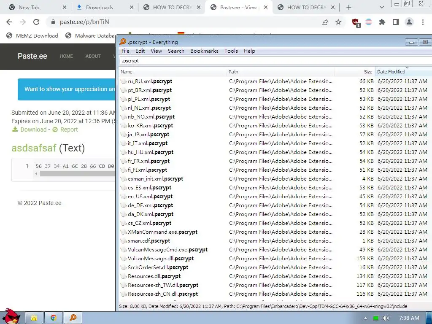
Task: Select file pt_BR.xml.pscrypt
Action: coord(150,90)
